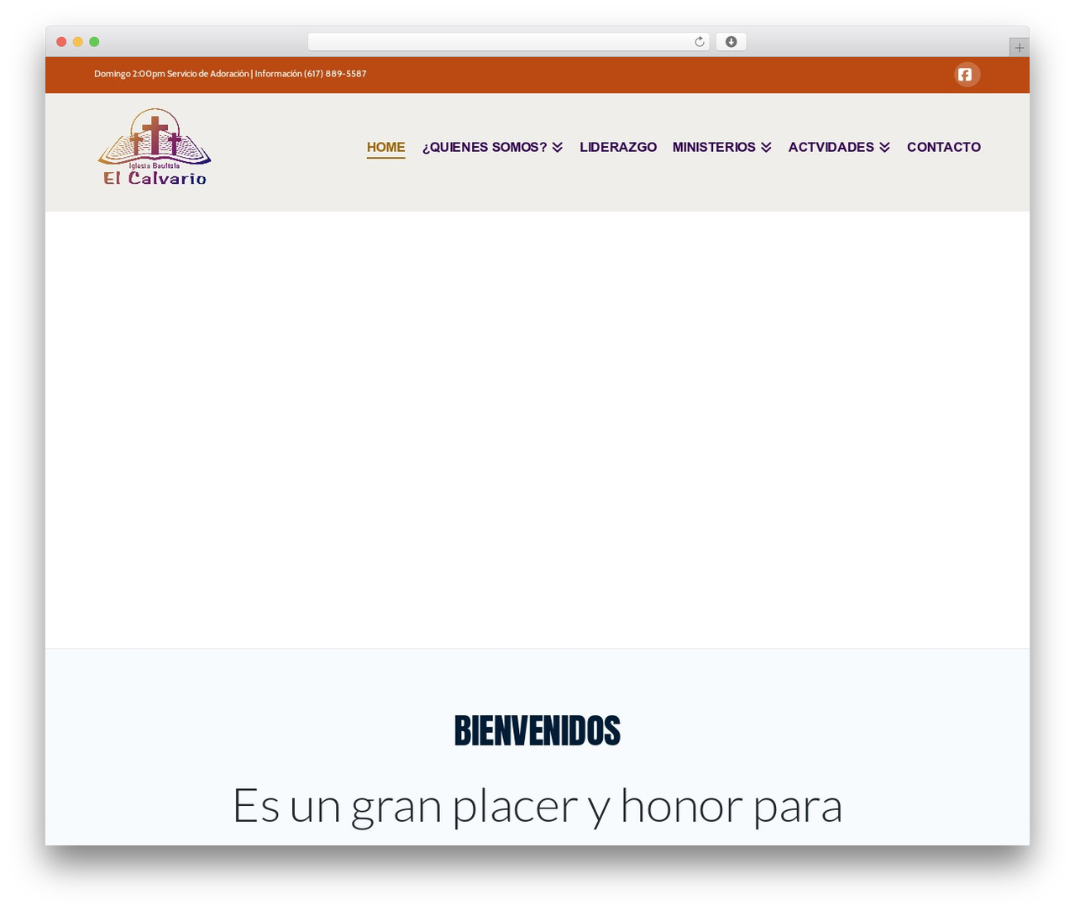Screen dimensions: 1075x910
Task: Focus the browser address bar
Action: [x=509, y=42]
